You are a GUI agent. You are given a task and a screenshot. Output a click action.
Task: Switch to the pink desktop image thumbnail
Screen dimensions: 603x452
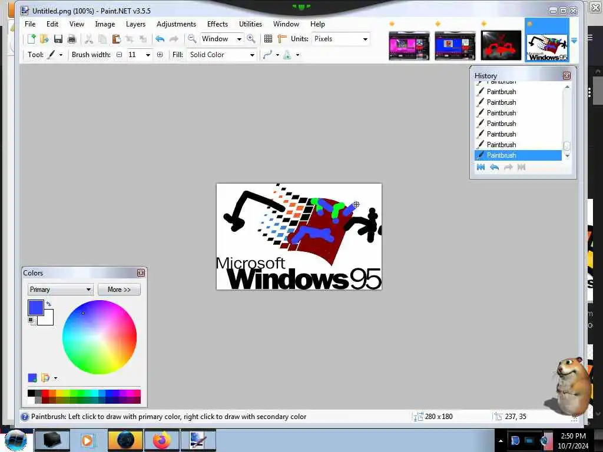[x=409, y=46]
